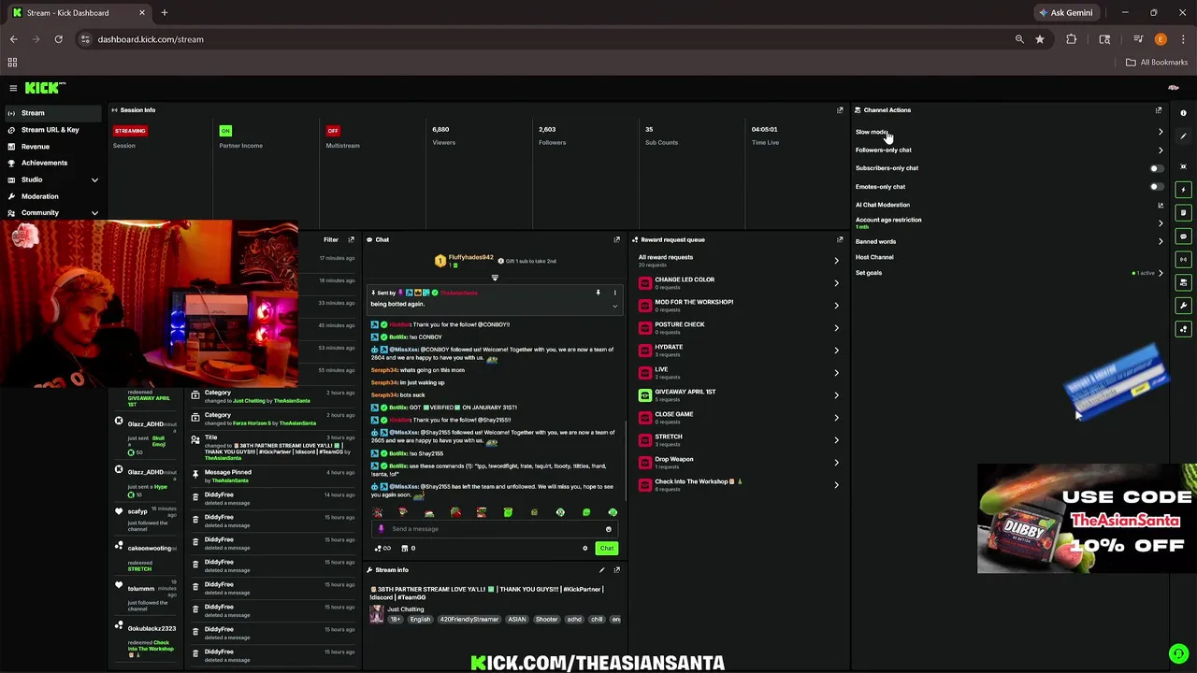This screenshot has width=1197, height=673.
Task: Click Ask Gemini button
Action: click(x=1066, y=13)
